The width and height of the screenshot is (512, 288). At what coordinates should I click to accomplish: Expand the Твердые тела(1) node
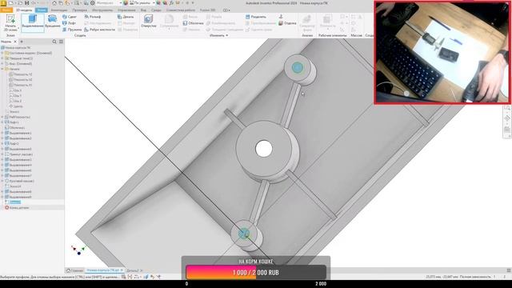pyautogui.click(x=2, y=58)
